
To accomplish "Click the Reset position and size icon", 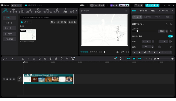I will 166,24.
